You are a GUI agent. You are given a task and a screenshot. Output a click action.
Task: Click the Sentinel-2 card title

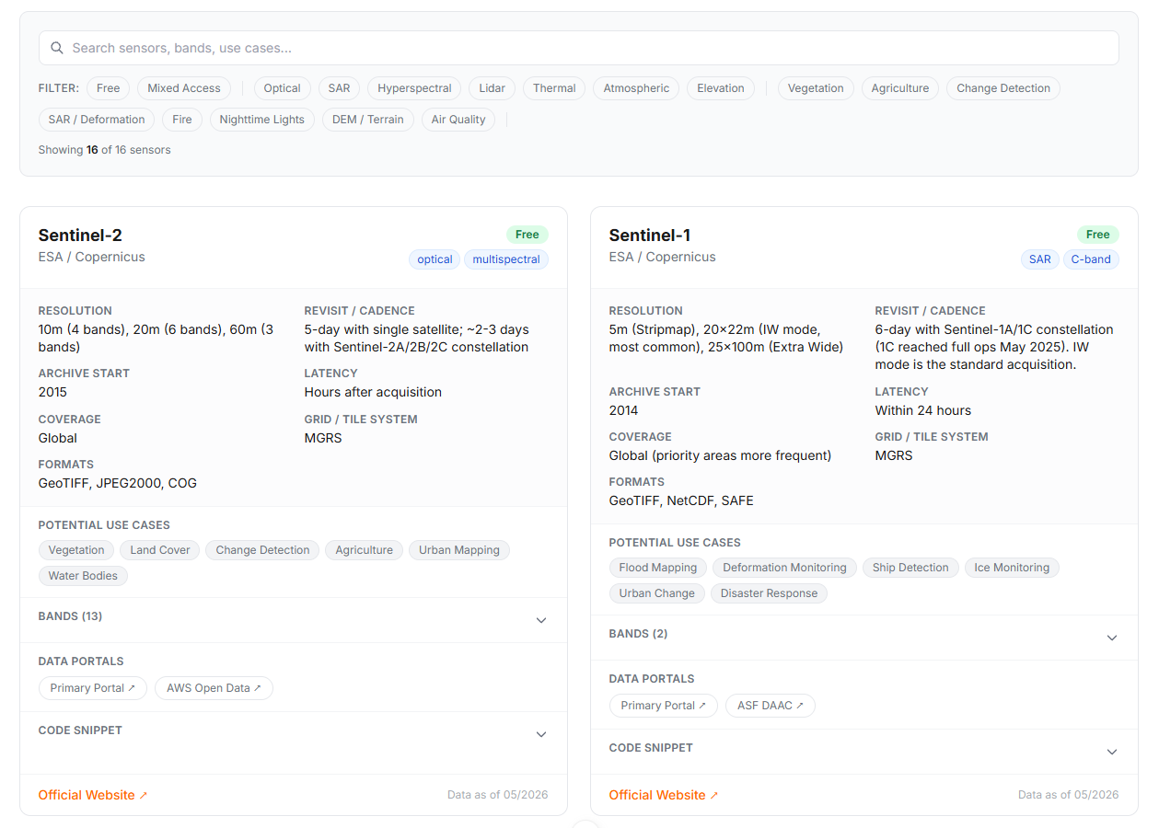80,236
